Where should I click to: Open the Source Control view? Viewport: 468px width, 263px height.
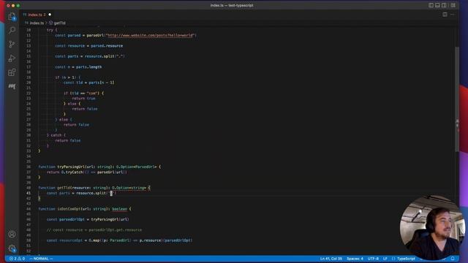pos(12,44)
